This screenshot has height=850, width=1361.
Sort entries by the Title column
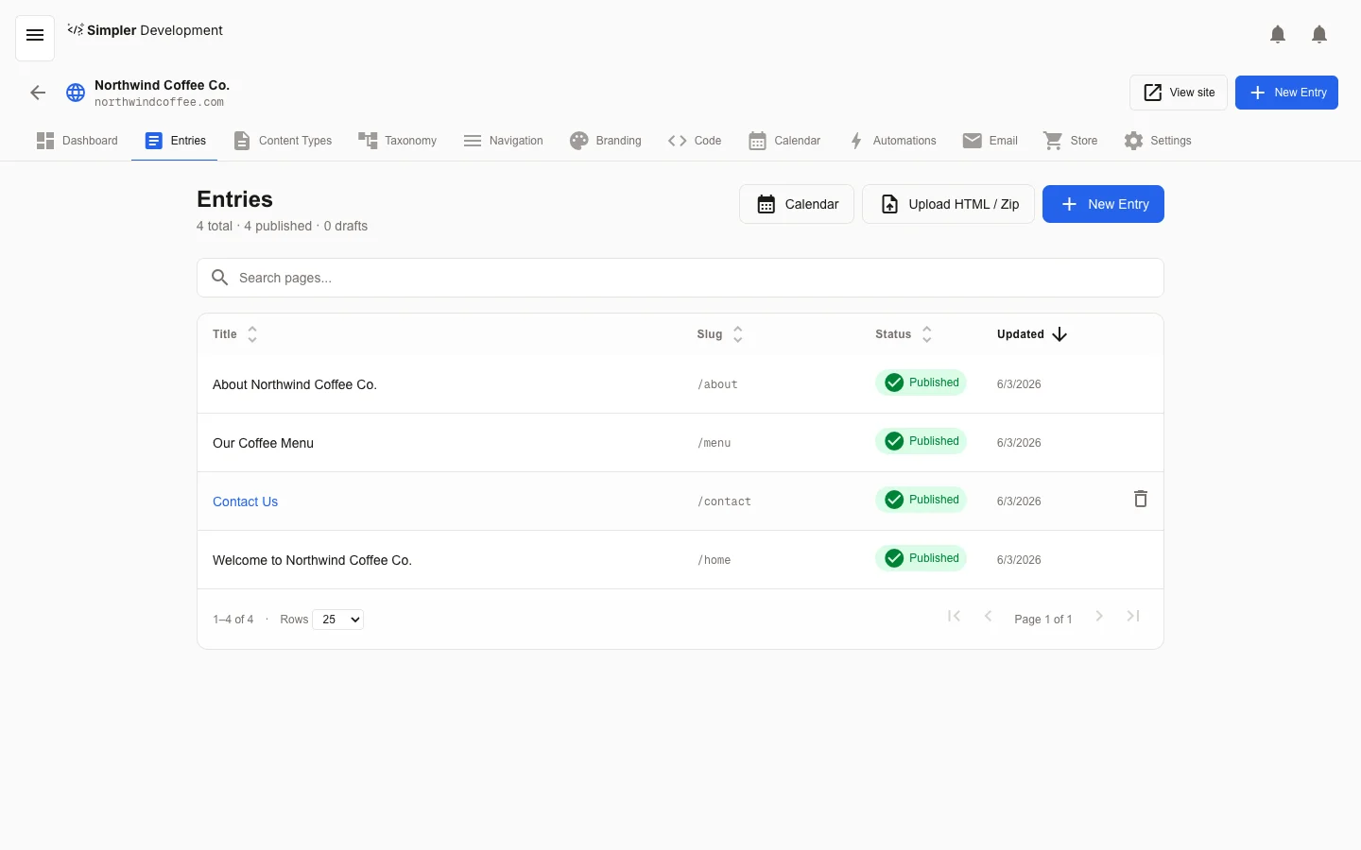click(x=235, y=334)
